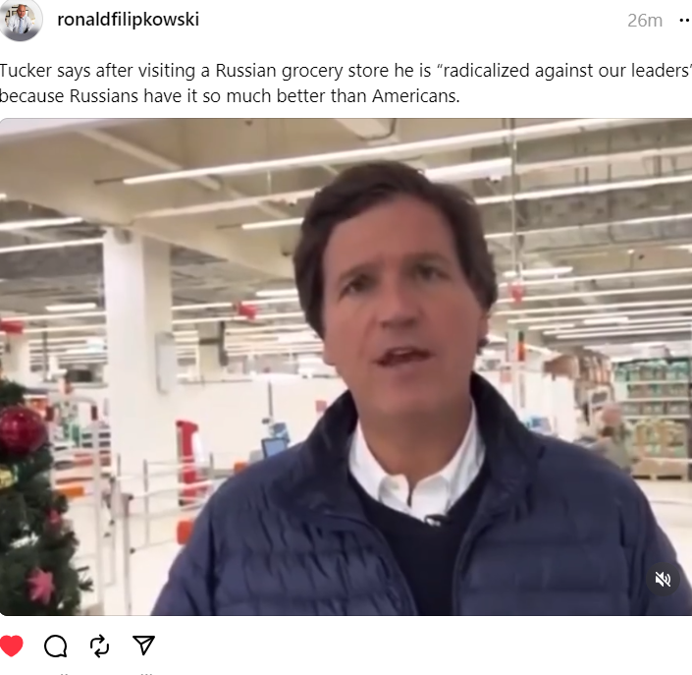The image size is (692, 675).
Task: Visit the ronaldfilipkowski username link
Action: coord(129,20)
